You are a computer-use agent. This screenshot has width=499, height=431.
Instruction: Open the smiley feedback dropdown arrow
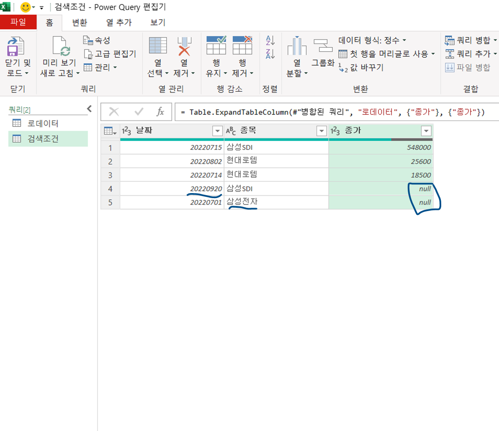[33, 7]
